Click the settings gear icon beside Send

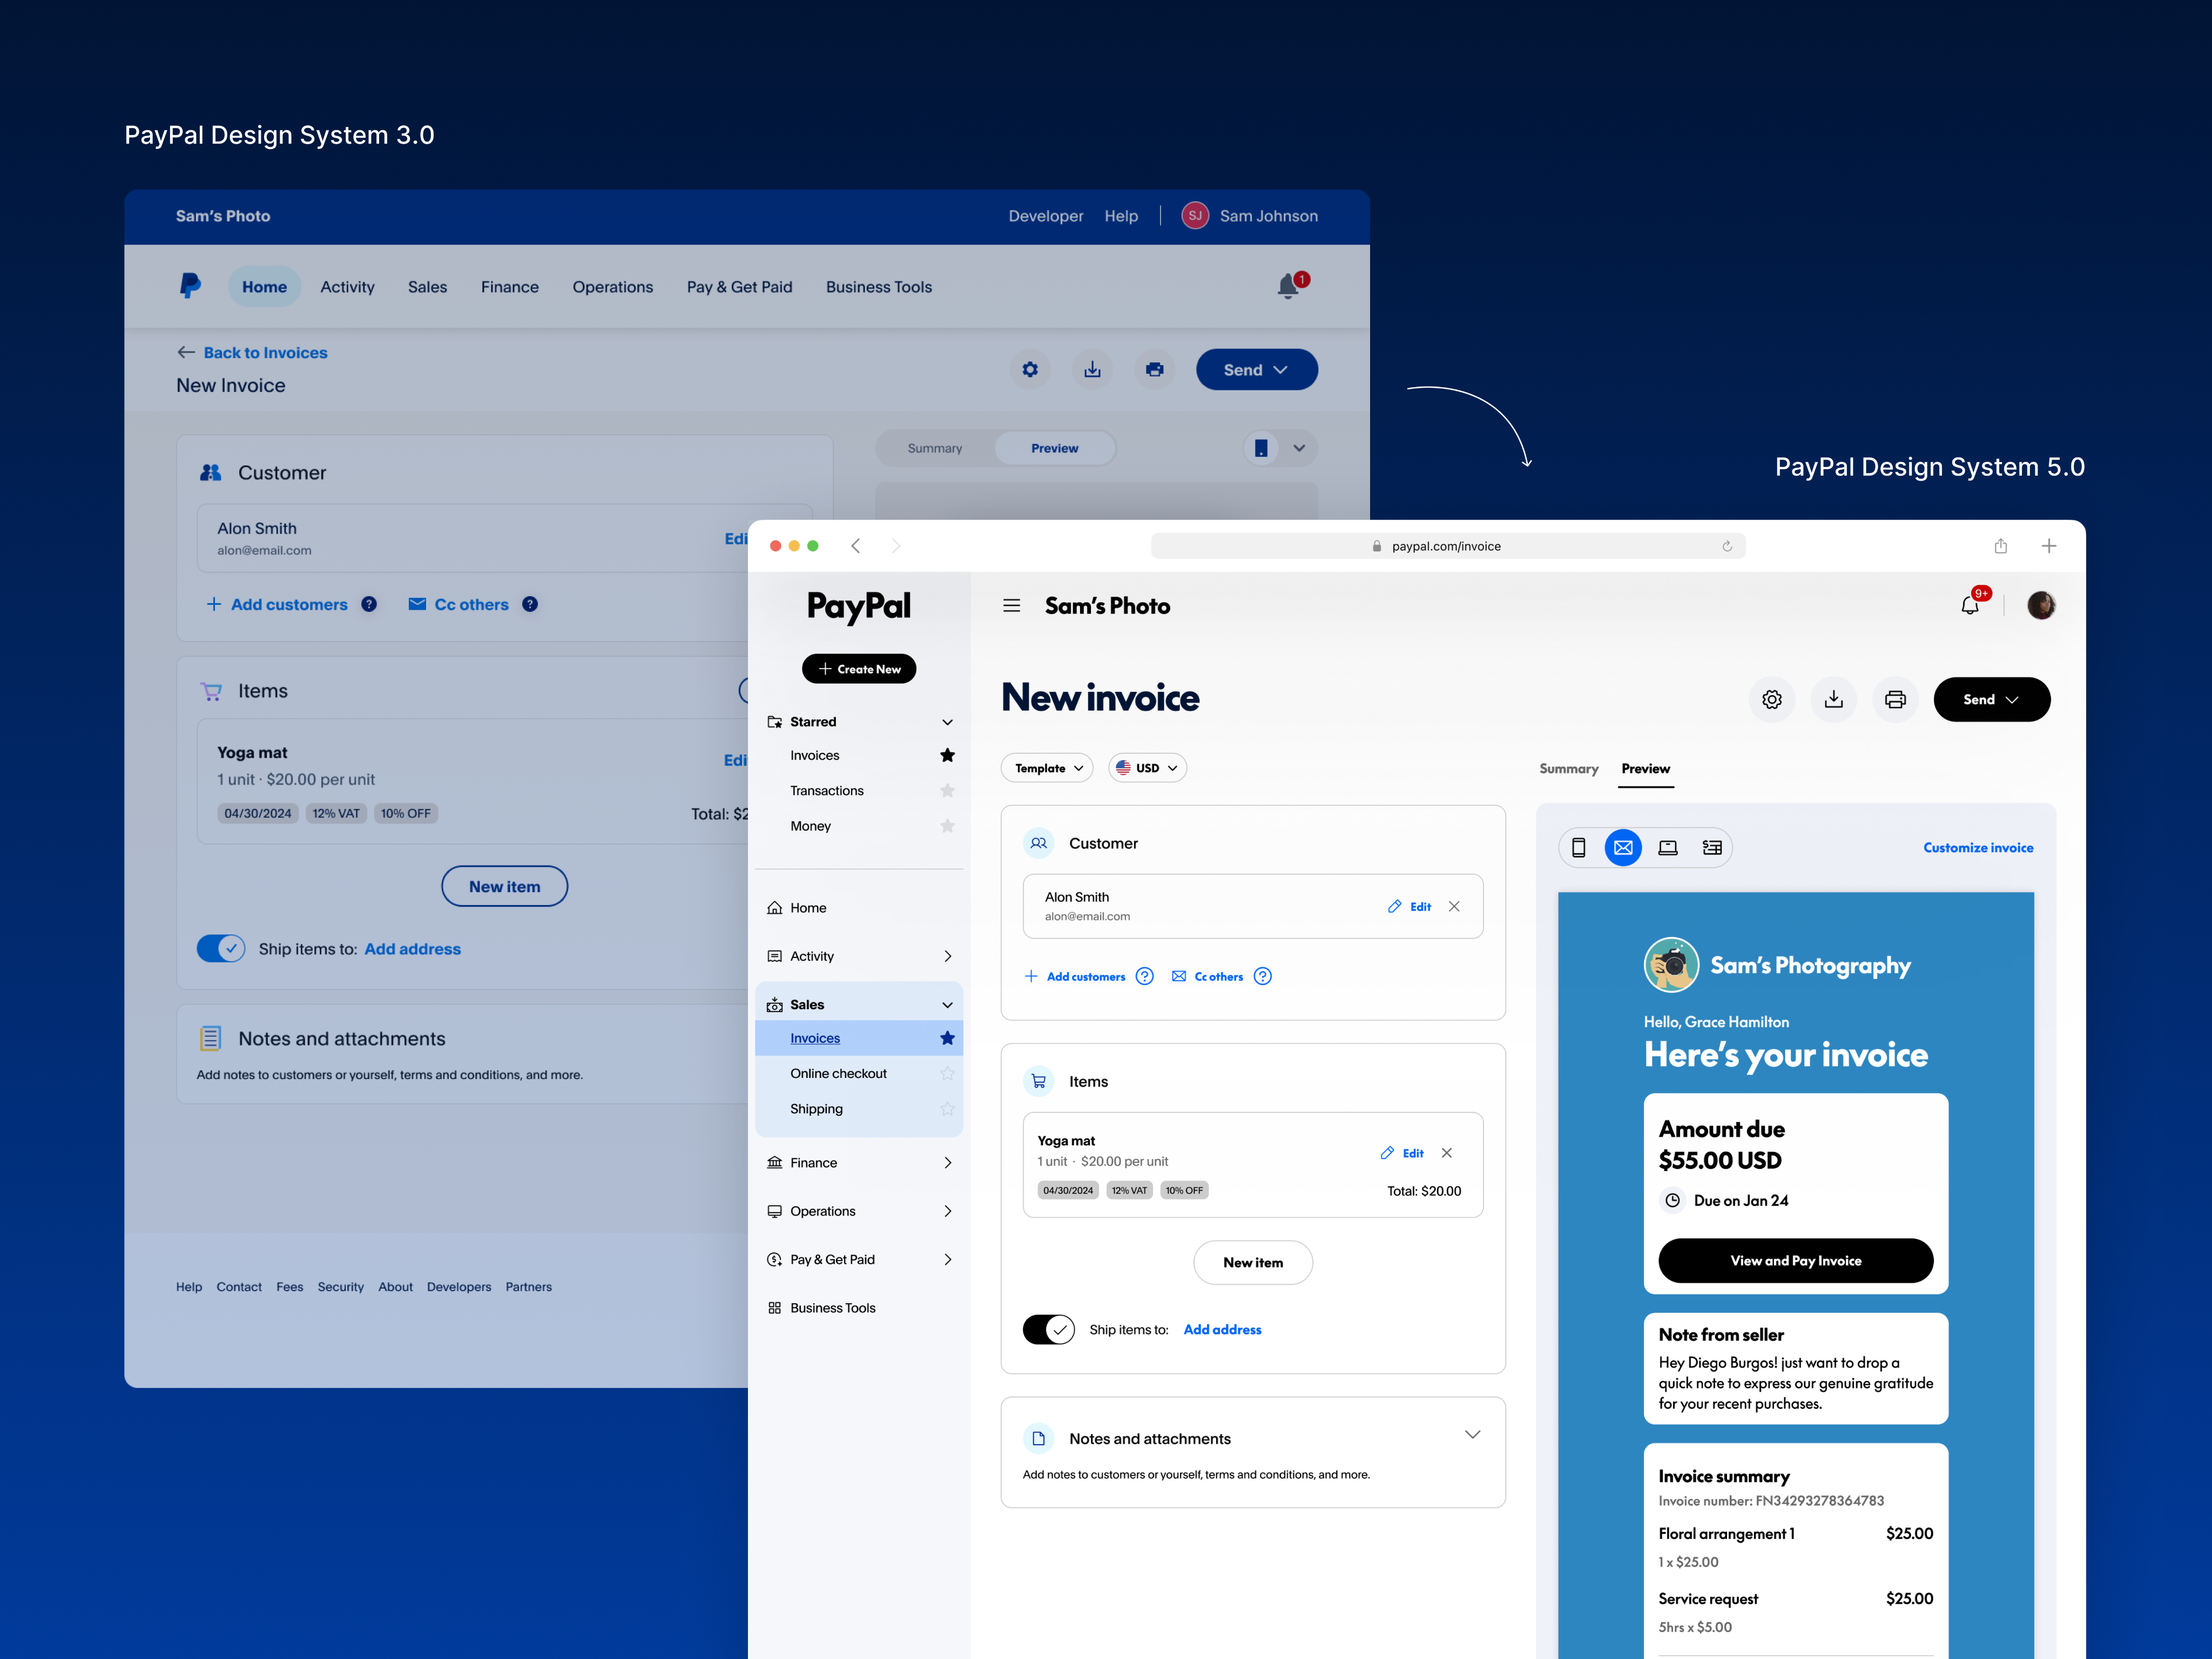point(1771,700)
